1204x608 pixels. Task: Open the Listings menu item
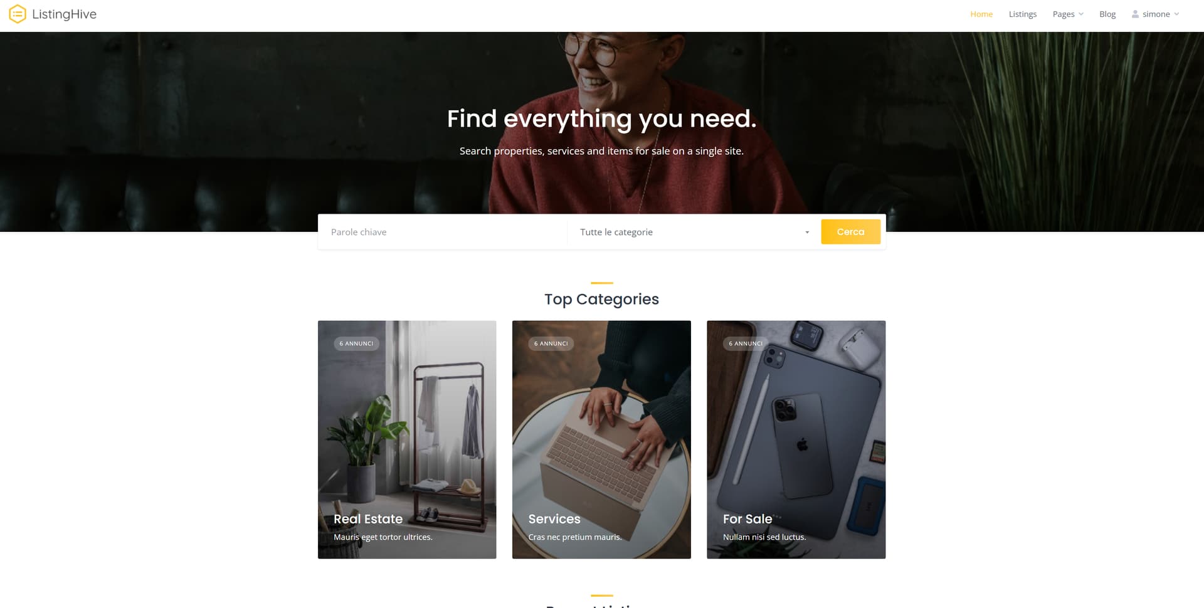[1022, 14]
